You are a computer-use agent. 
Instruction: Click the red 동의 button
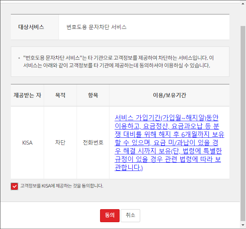(x=110, y=215)
